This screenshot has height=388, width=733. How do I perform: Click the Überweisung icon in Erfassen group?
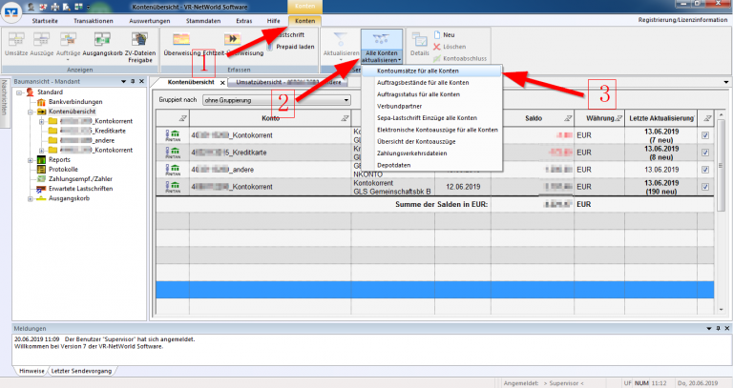(183, 40)
